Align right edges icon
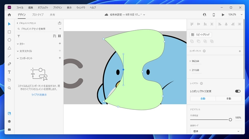The width and height of the screenshot is (249, 139). click(233, 24)
